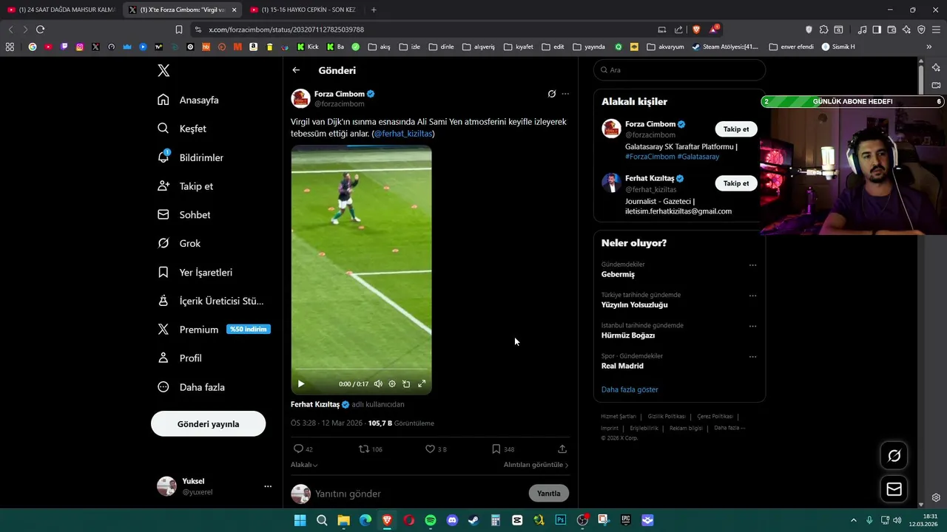This screenshot has width=947, height=532.
Task: Open Takip et in the sidebar
Action: (186, 186)
